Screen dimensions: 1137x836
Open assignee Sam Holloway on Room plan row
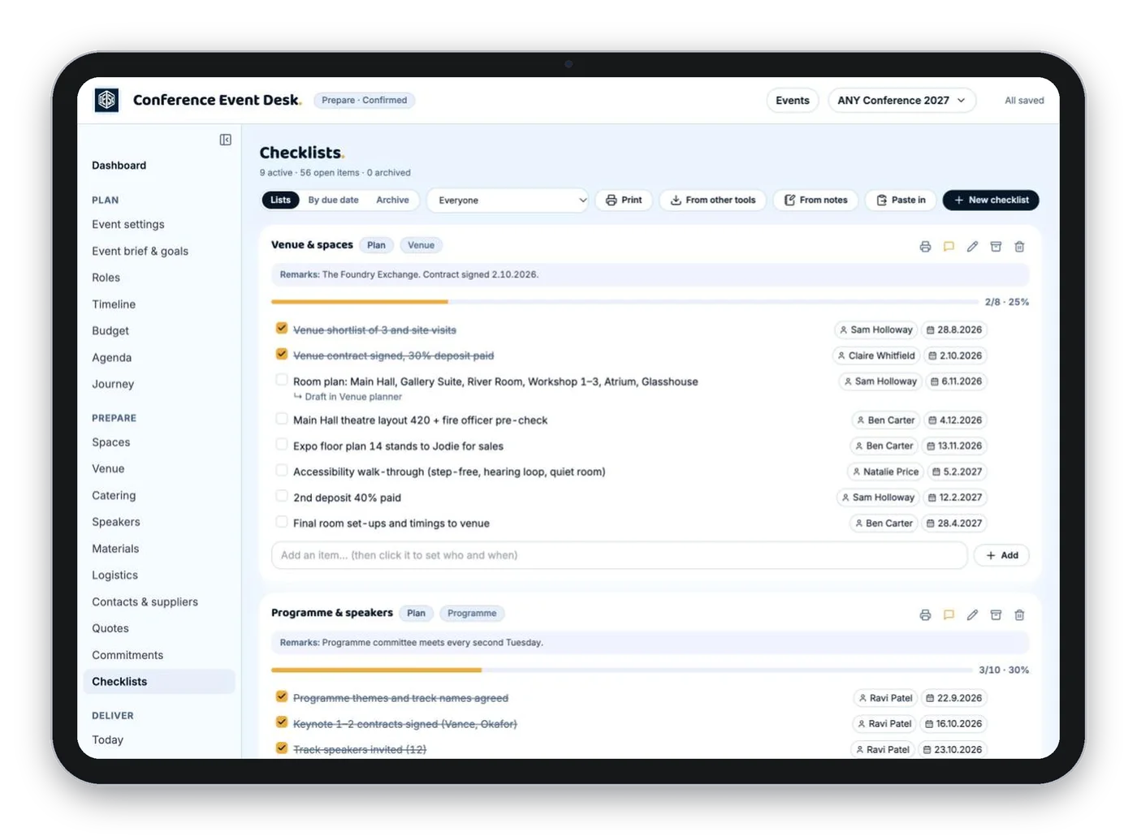click(x=880, y=381)
